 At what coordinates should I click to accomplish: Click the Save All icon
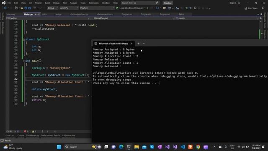[x=30, y=8]
